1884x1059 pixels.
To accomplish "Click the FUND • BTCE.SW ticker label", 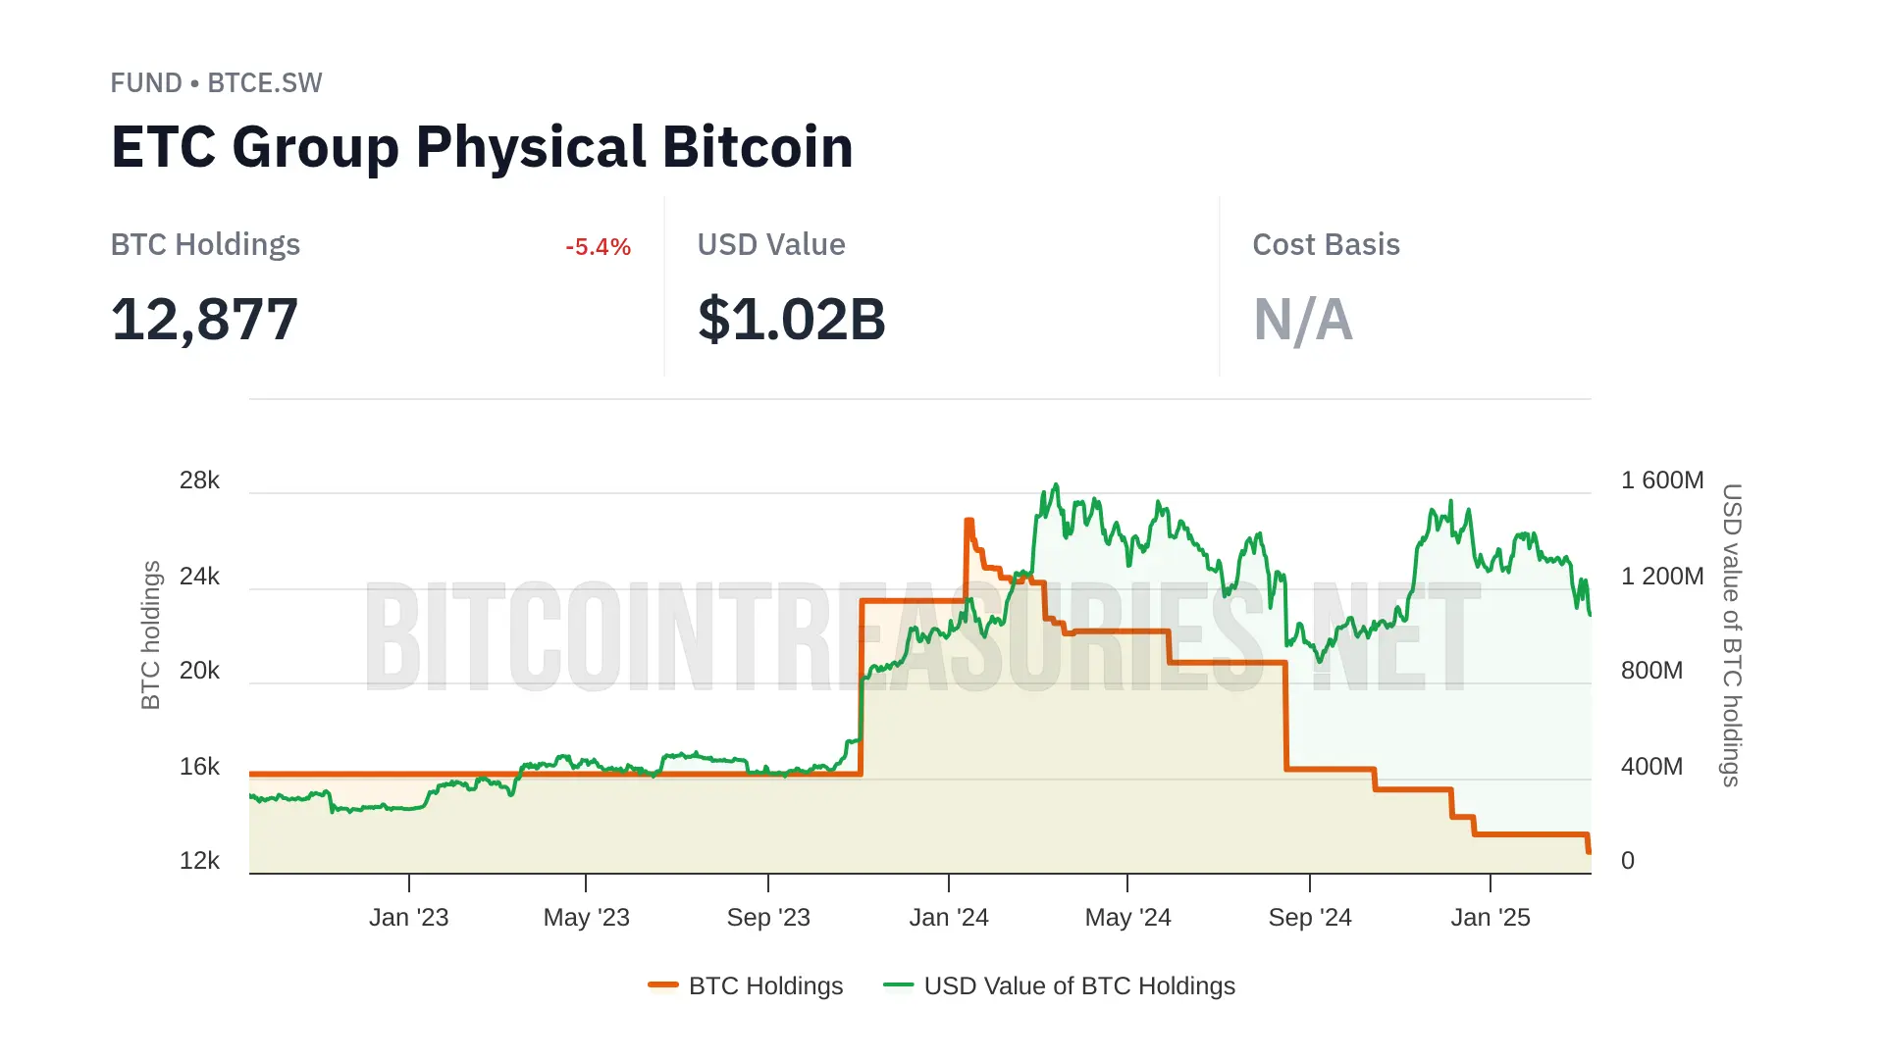I will pos(216,82).
